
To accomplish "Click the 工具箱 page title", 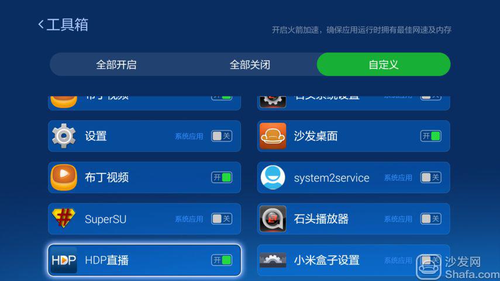I will tap(67, 25).
